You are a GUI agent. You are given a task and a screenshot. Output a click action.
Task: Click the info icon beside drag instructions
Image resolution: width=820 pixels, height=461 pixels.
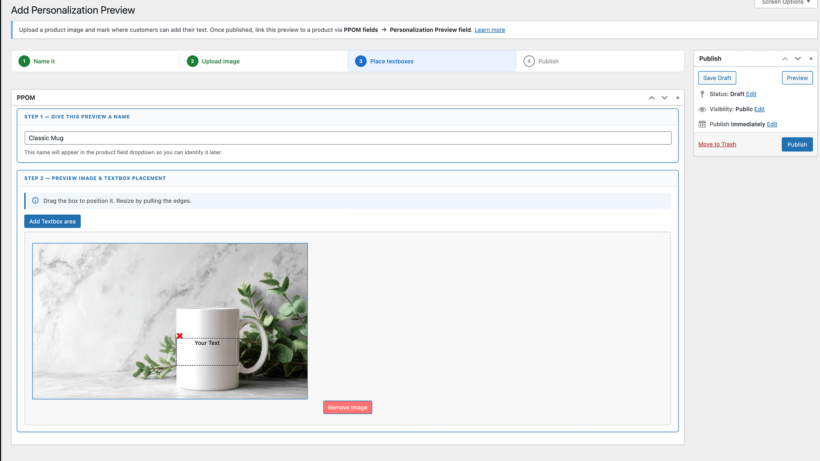pos(35,201)
